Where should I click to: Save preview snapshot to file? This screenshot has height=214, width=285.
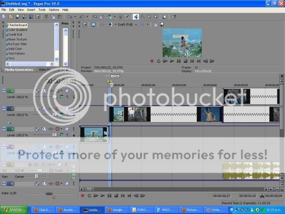point(162,25)
